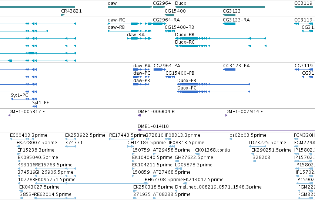
Task: Click the CG15400-RB transcript
Action: (x=170, y=31)
